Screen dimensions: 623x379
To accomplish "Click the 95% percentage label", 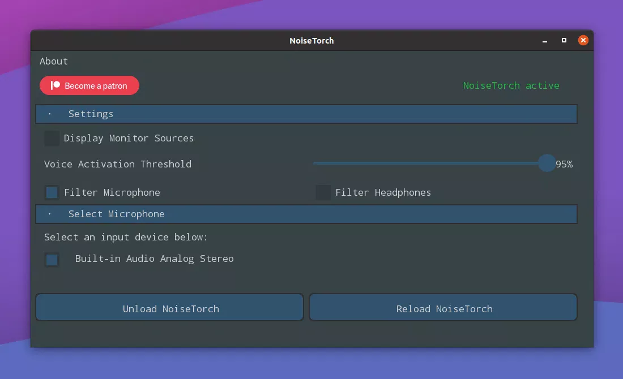I will point(564,164).
